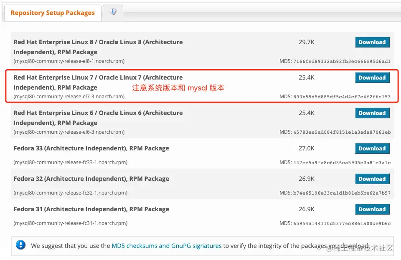Open the information icon tab
This screenshot has width=401, height=260.
click(x=113, y=12)
